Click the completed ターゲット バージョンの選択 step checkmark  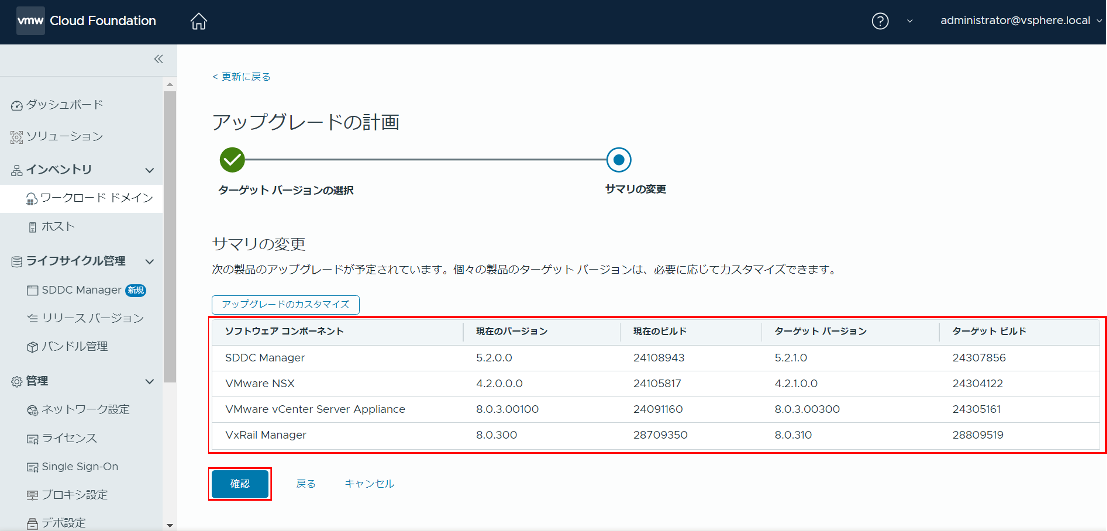click(232, 160)
